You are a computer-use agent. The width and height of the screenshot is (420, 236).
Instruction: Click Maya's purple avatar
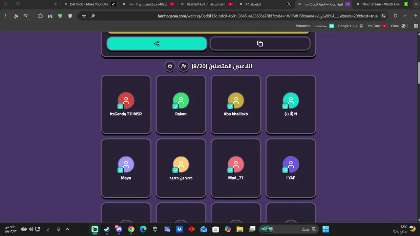coord(126,164)
